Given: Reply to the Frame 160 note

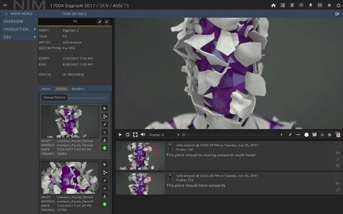Looking at the screenshot, I should (338, 153).
